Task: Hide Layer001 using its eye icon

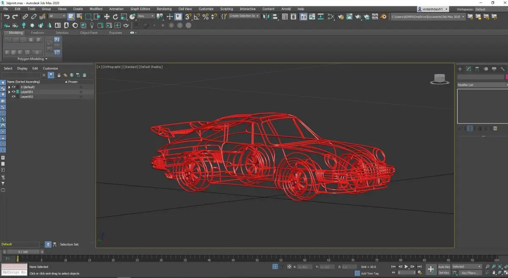Action: tap(14, 92)
